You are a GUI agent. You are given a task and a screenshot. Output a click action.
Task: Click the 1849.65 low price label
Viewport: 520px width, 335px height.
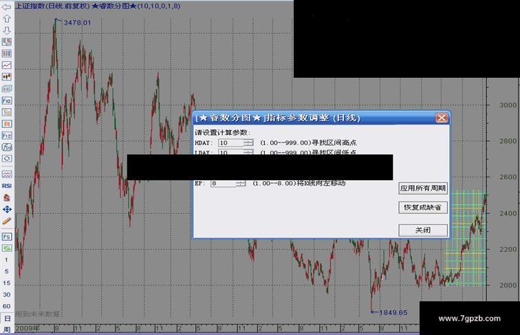tap(393, 312)
